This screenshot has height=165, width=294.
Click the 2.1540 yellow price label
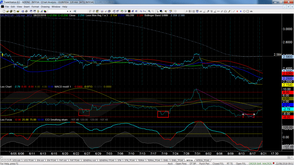coord(288,85)
